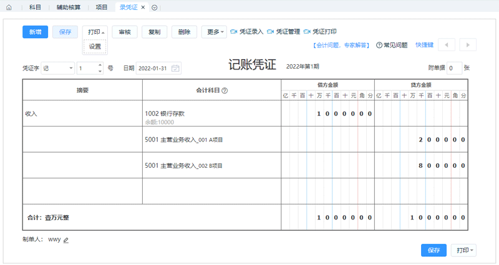The image size is (499, 265).
Task: Decrease the voucher number stepper
Action: coord(100,71)
